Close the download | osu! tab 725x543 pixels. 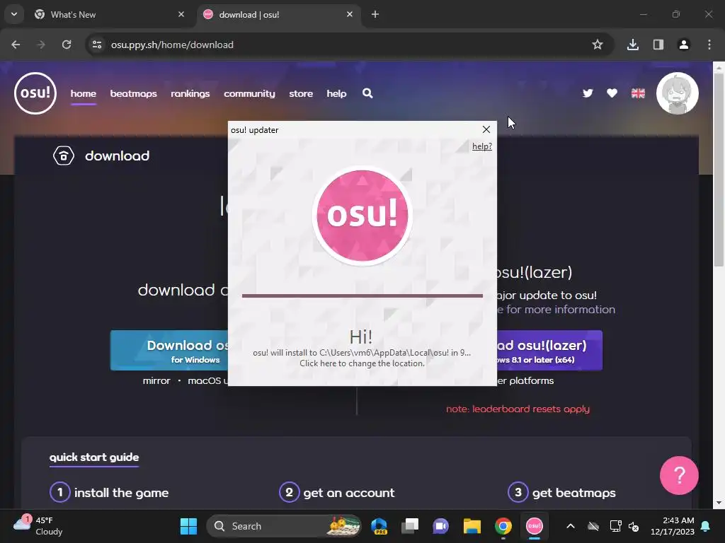click(350, 14)
